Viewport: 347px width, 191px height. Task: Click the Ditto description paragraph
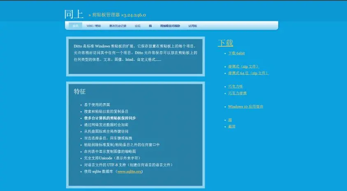[x=135, y=53]
